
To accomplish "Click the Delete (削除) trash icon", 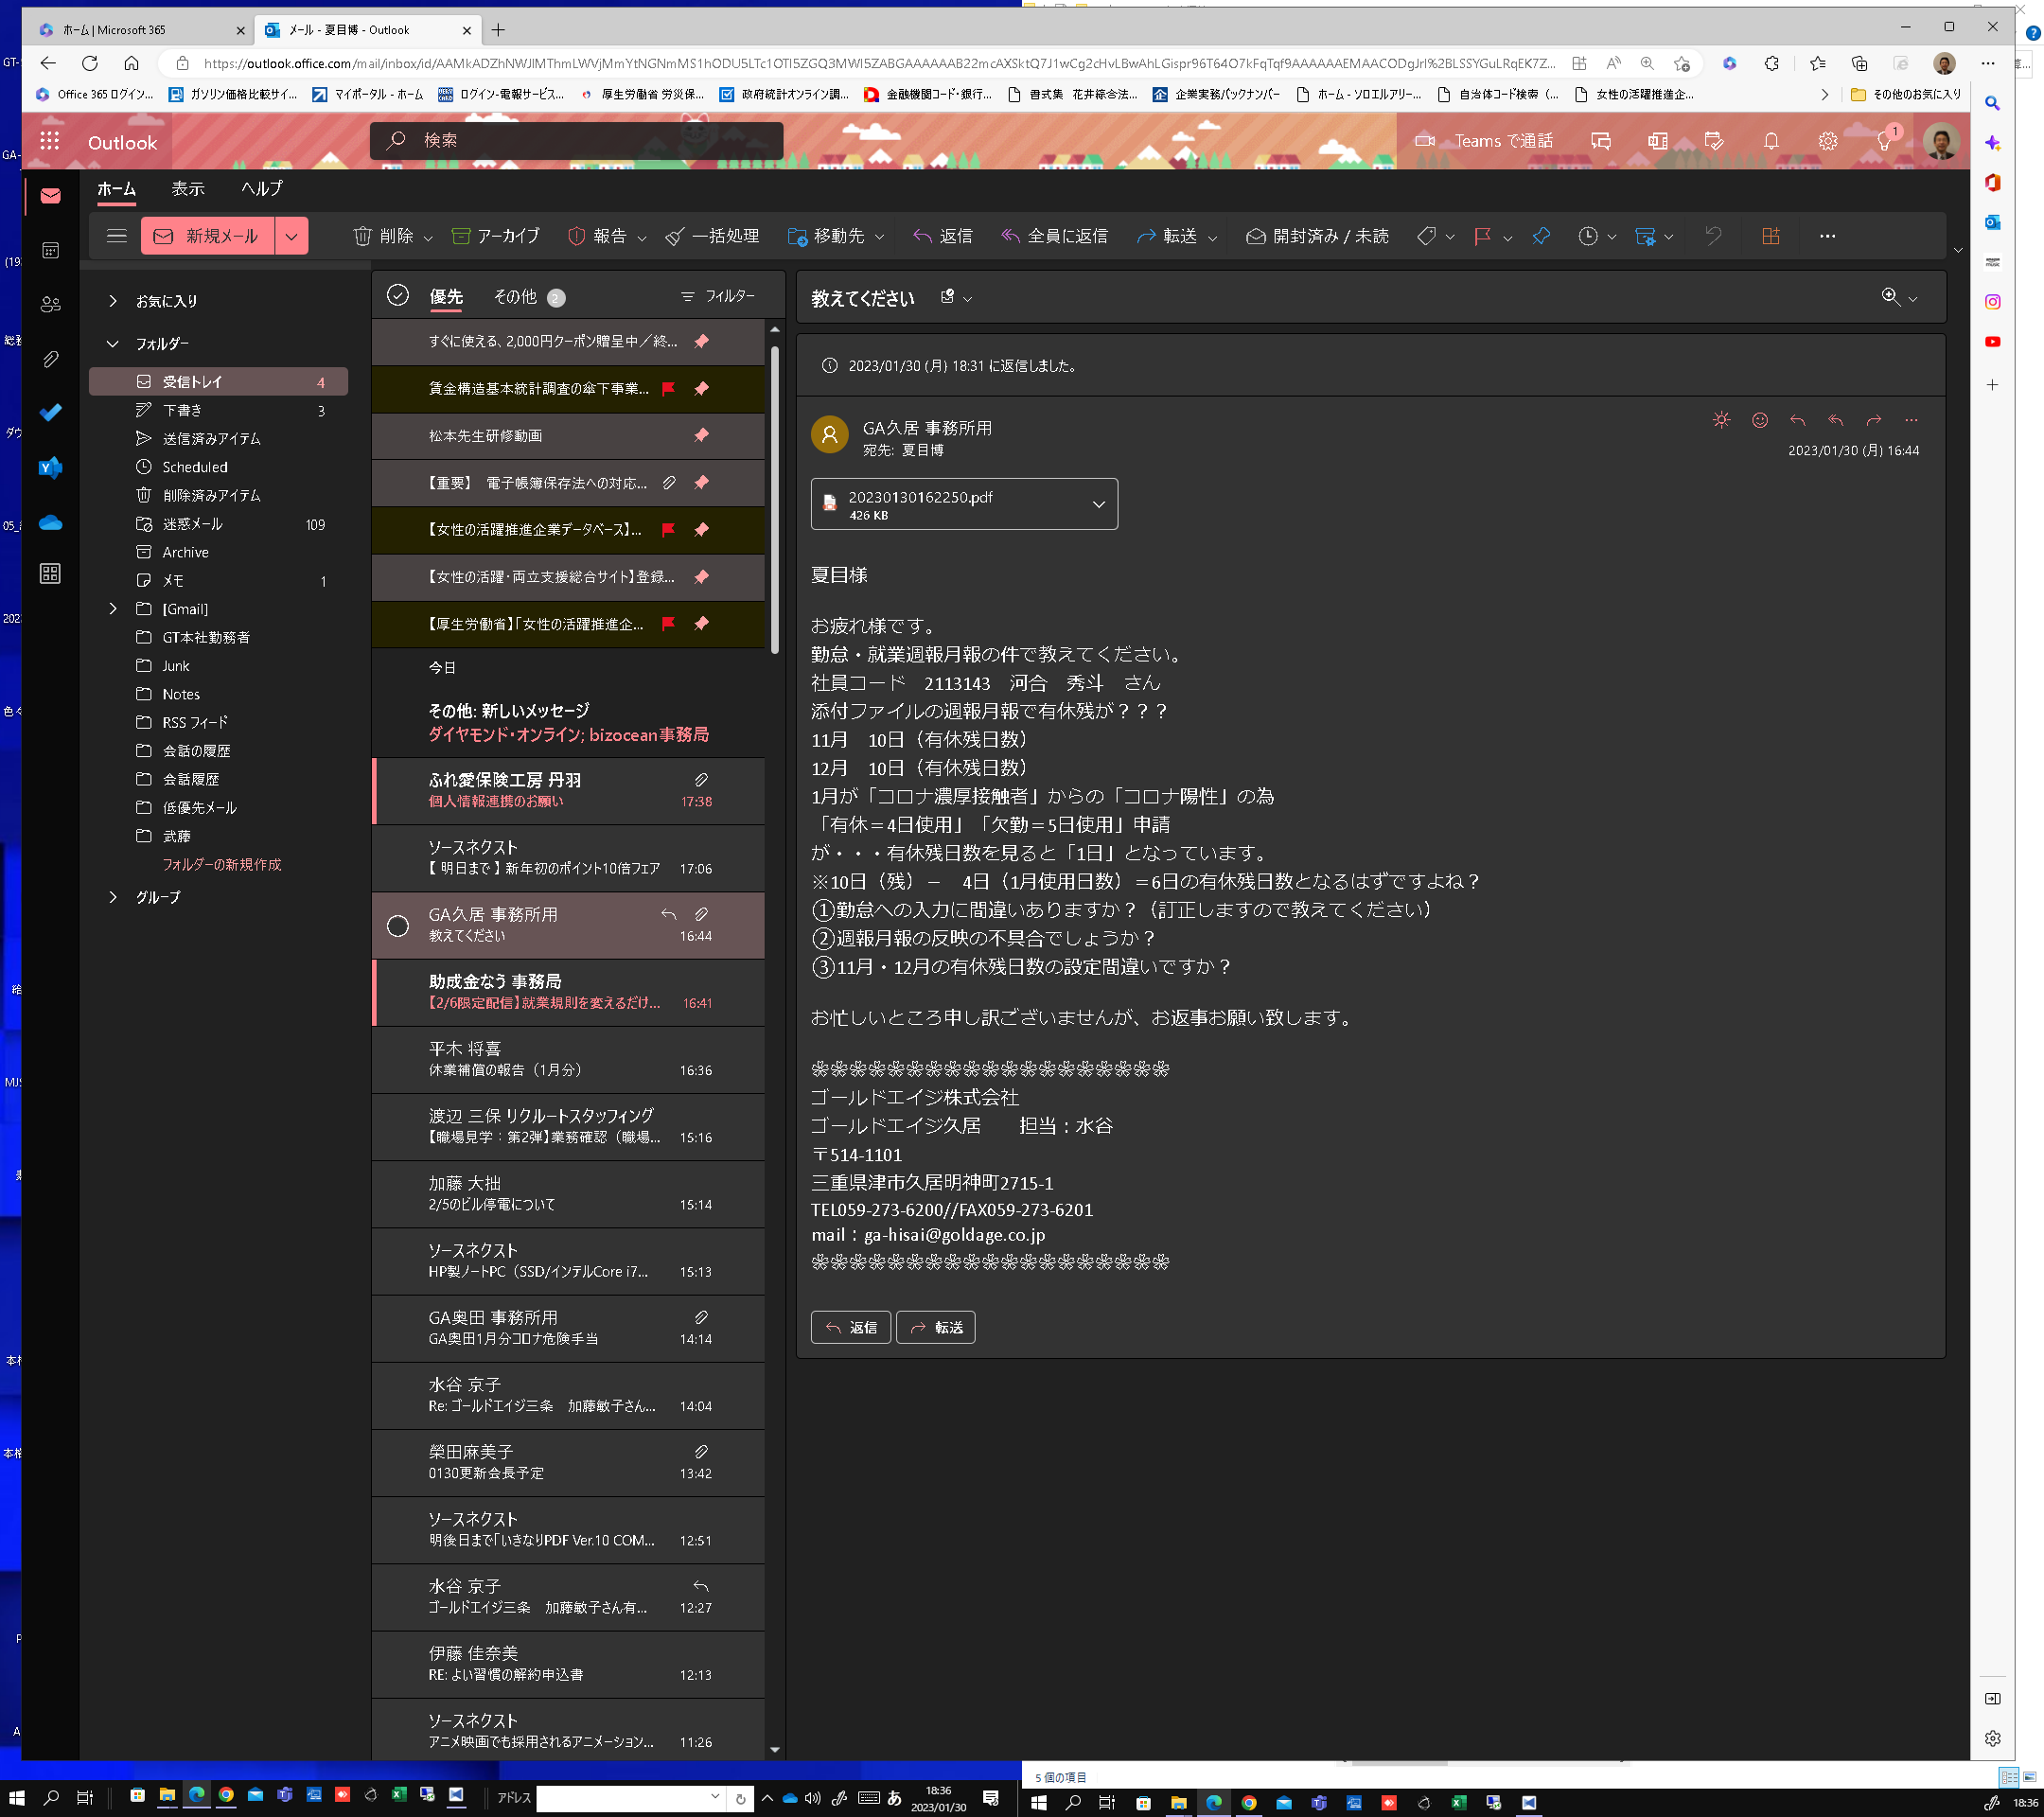I will (x=362, y=236).
